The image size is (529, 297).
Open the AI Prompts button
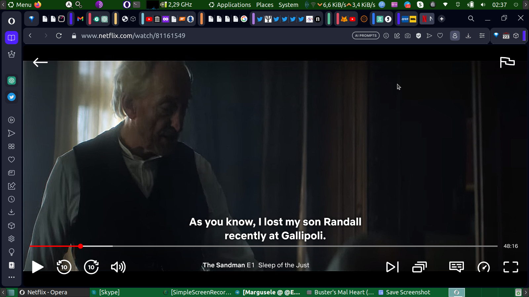tap(366, 36)
